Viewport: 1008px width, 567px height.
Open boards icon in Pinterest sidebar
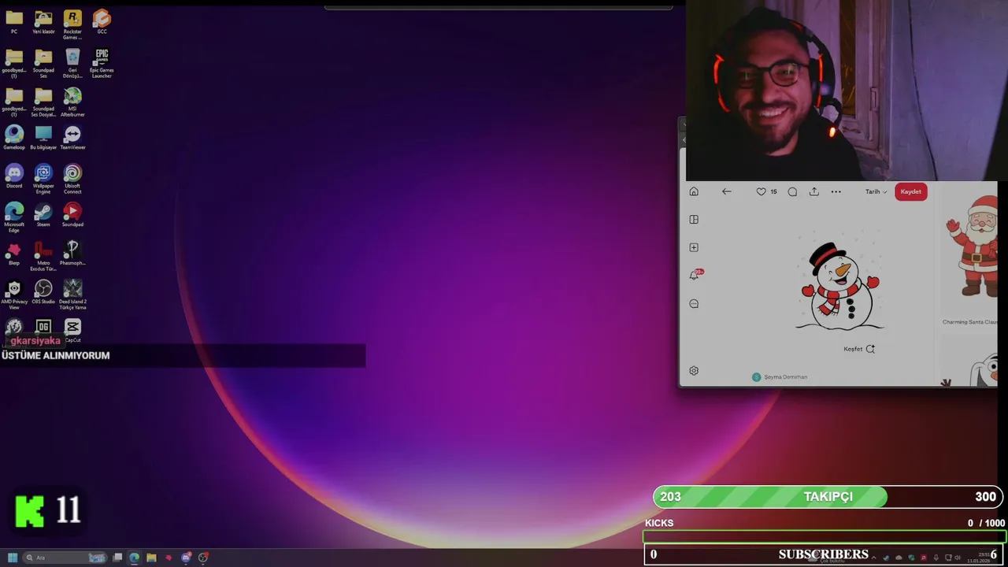tap(694, 220)
